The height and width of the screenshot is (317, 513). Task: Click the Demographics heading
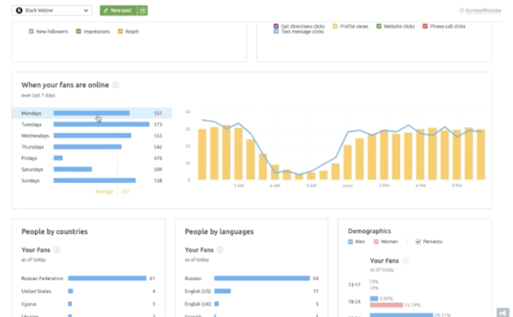pos(369,231)
